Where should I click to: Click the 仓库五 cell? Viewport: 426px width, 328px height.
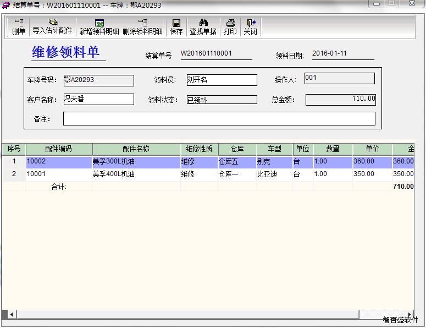pyautogui.click(x=237, y=162)
